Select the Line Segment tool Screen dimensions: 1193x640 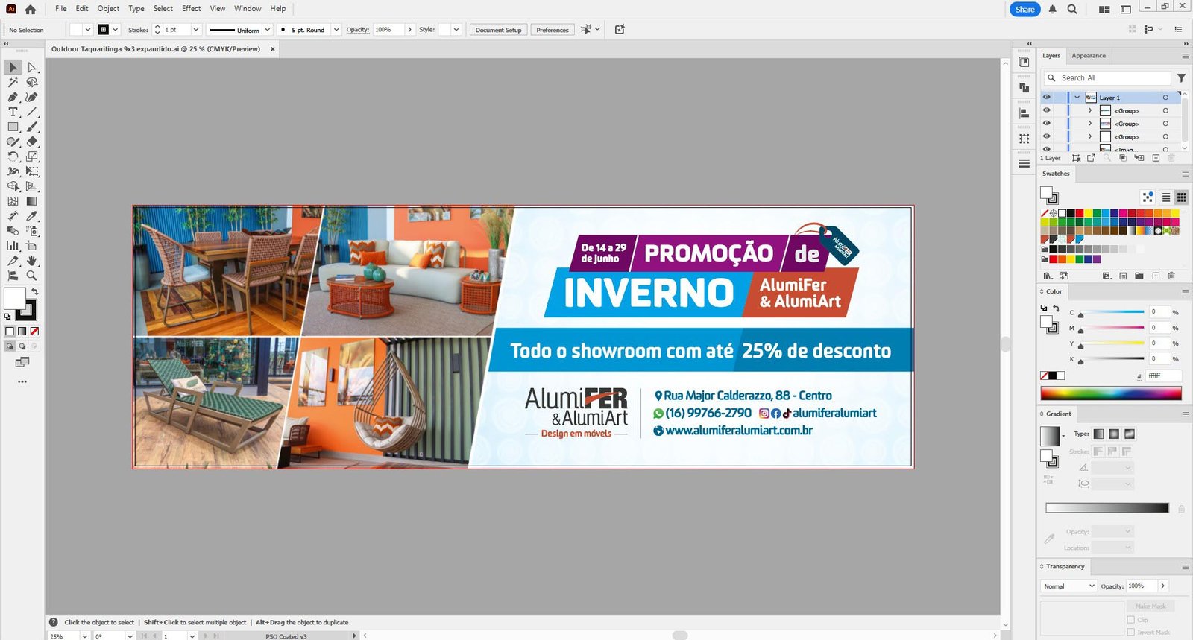pyautogui.click(x=32, y=112)
